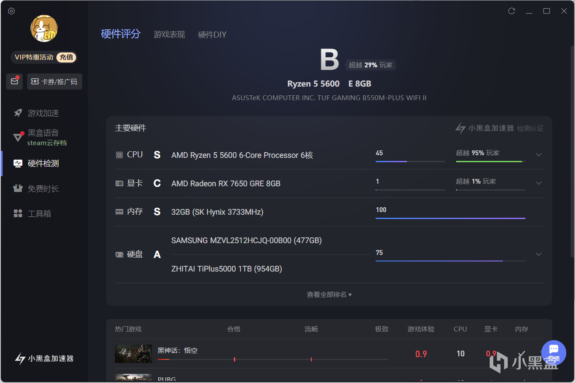Click the 工具箱 grid icon
Image resolution: width=575 pixels, height=383 pixels.
18,213
